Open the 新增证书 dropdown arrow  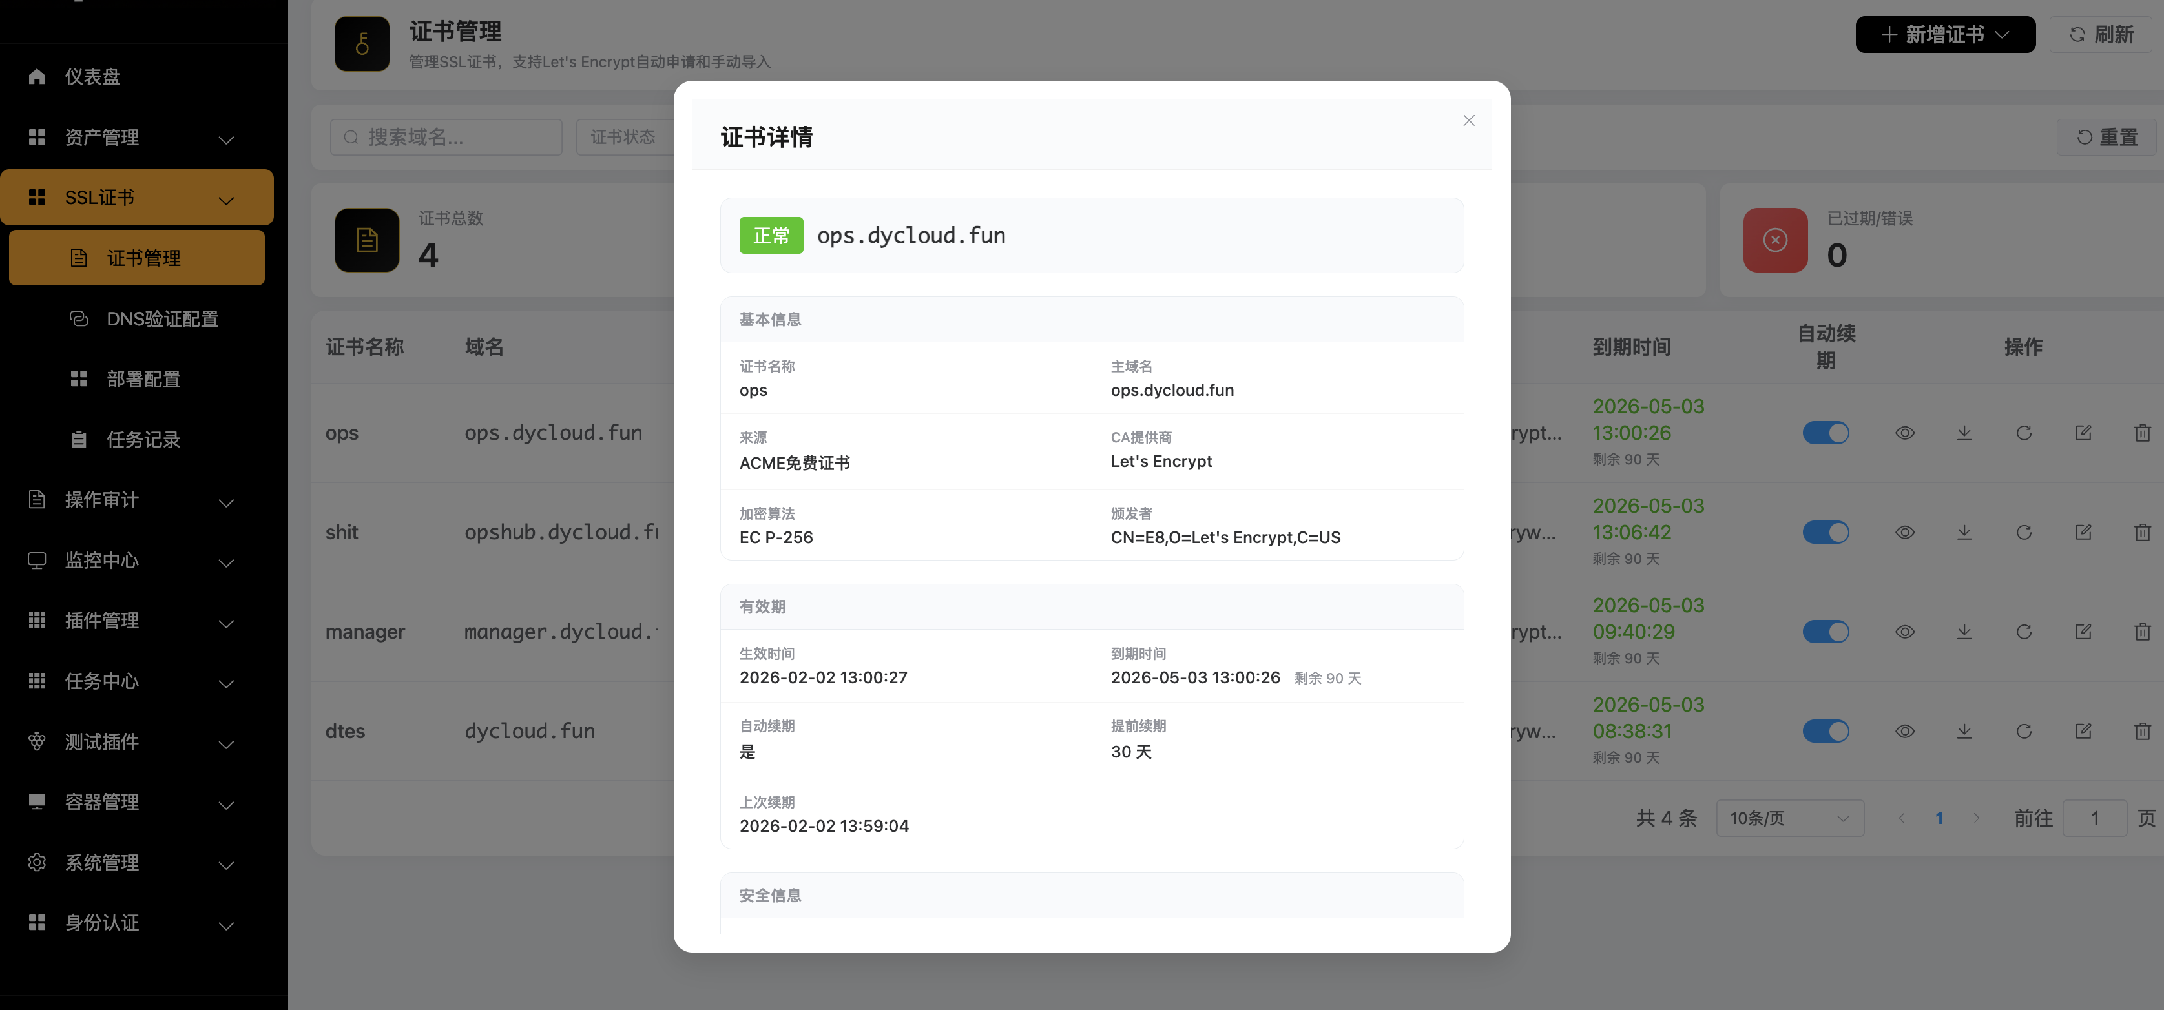(2002, 34)
